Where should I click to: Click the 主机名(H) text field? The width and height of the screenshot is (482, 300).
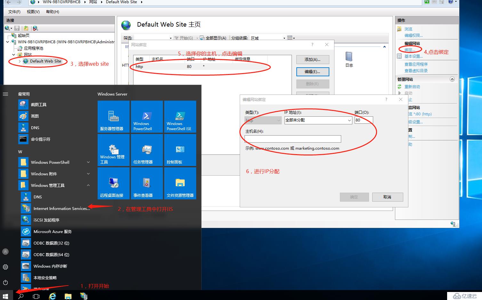pos(293,139)
